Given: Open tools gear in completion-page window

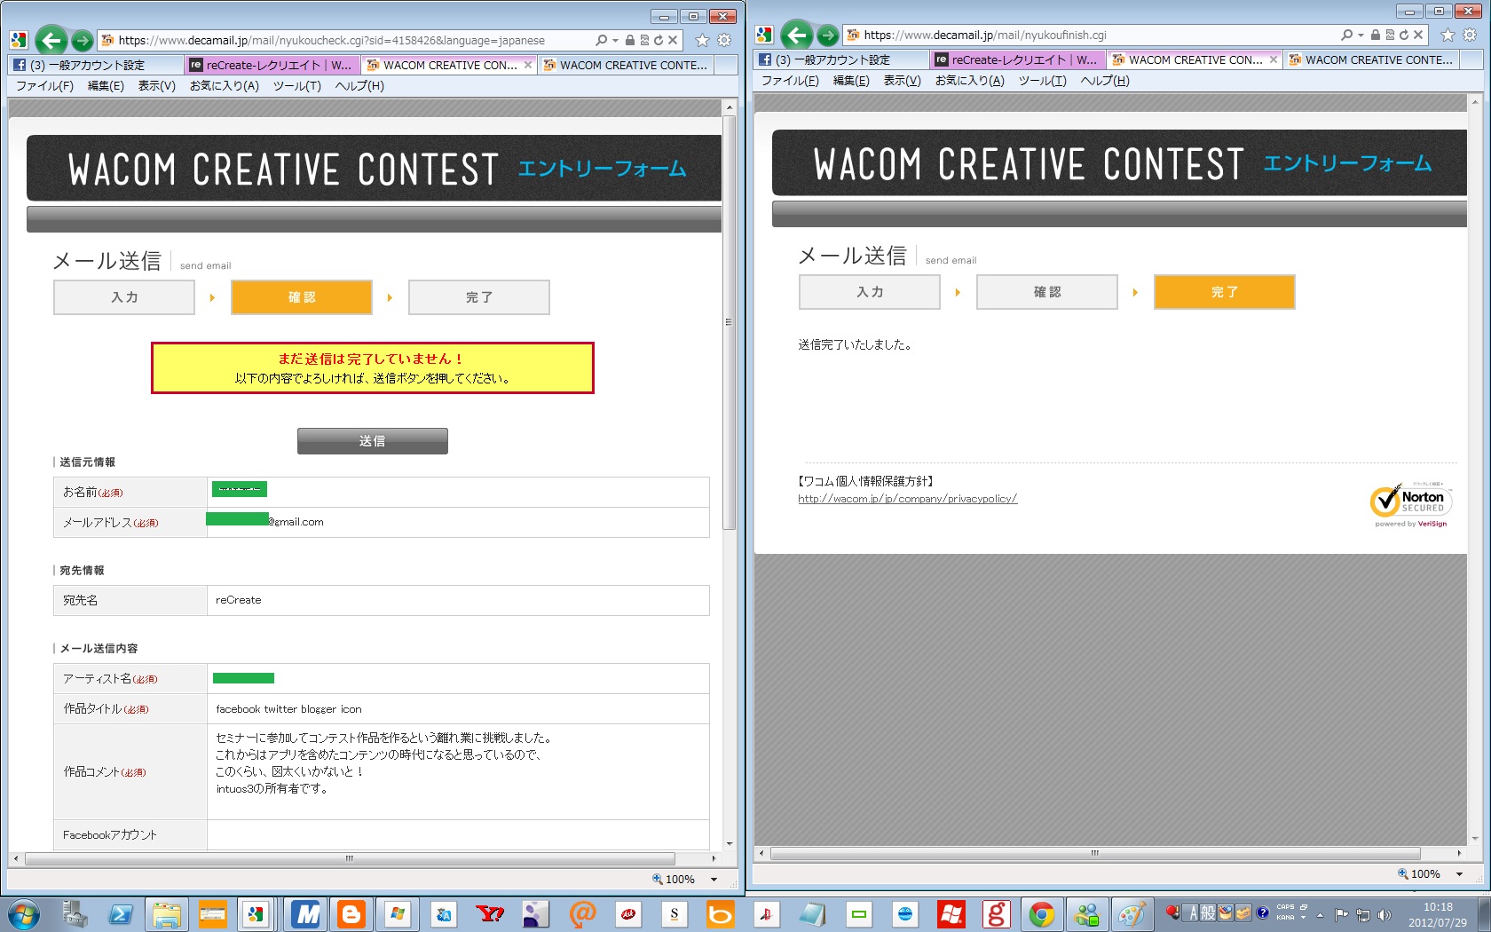Looking at the screenshot, I should click(x=1470, y=35).
